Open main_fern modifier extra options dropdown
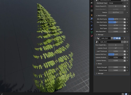 click(122, 38)
